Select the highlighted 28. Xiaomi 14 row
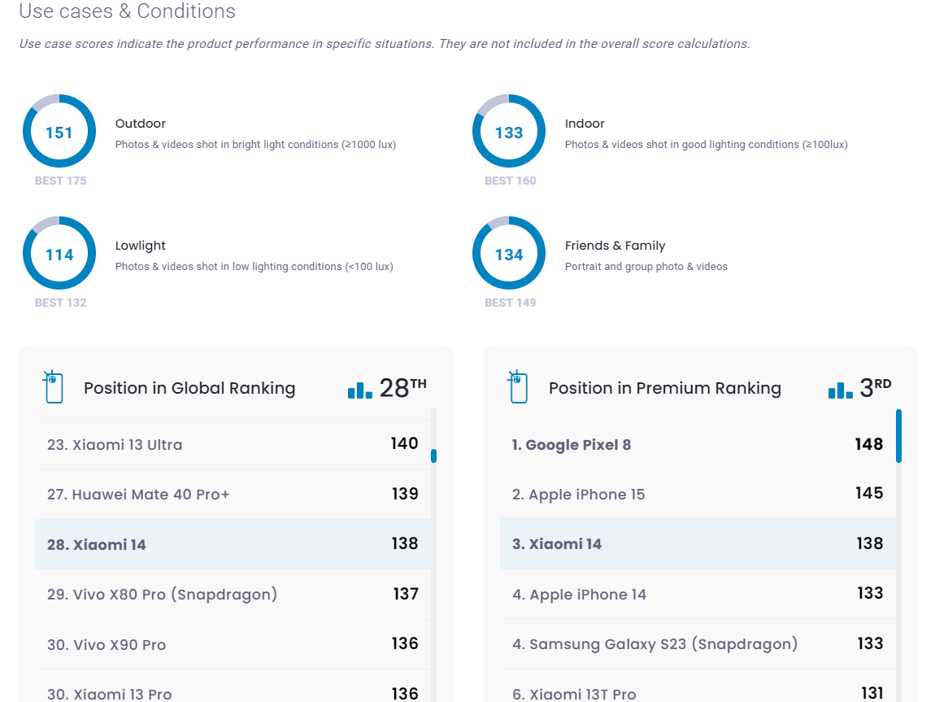The width and height of the screenshot is (935, 702). 233,544
